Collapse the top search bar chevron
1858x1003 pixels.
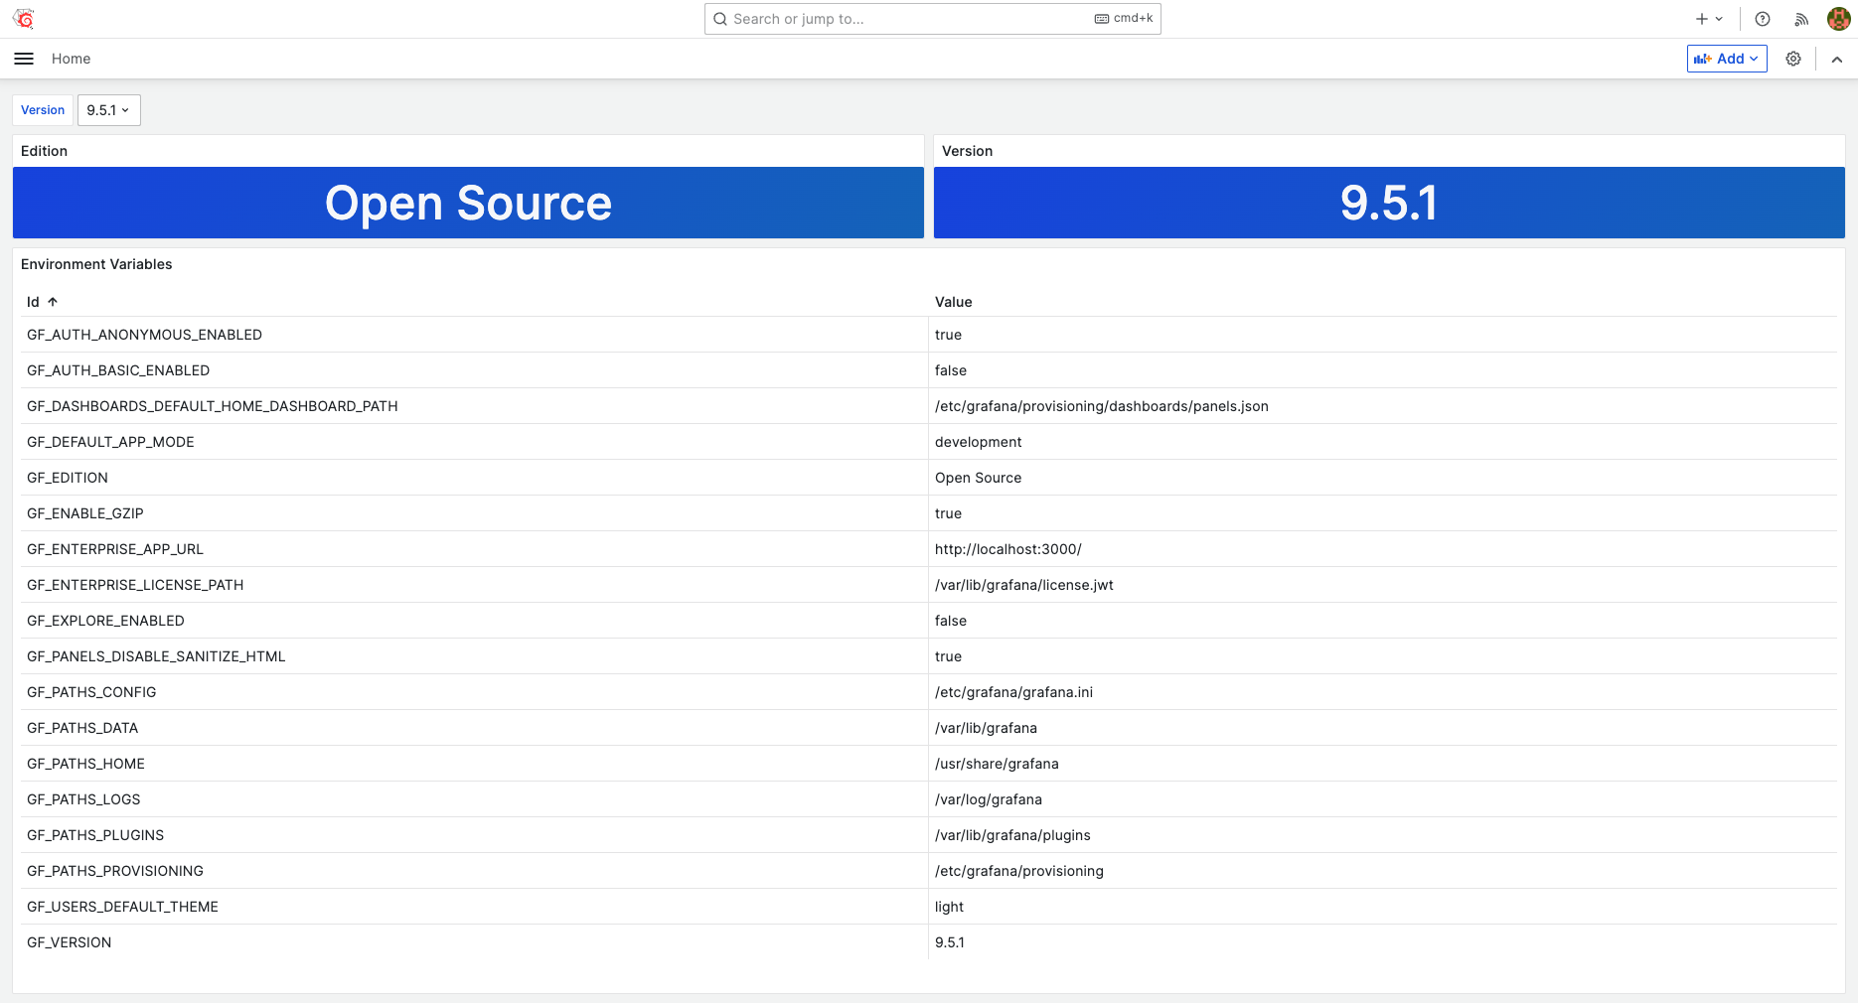1837,59
